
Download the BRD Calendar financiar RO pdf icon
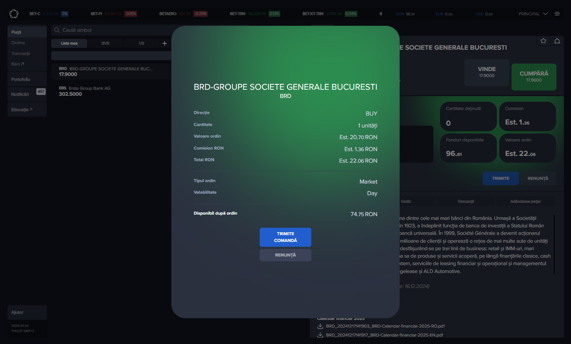tap(320, 326)
